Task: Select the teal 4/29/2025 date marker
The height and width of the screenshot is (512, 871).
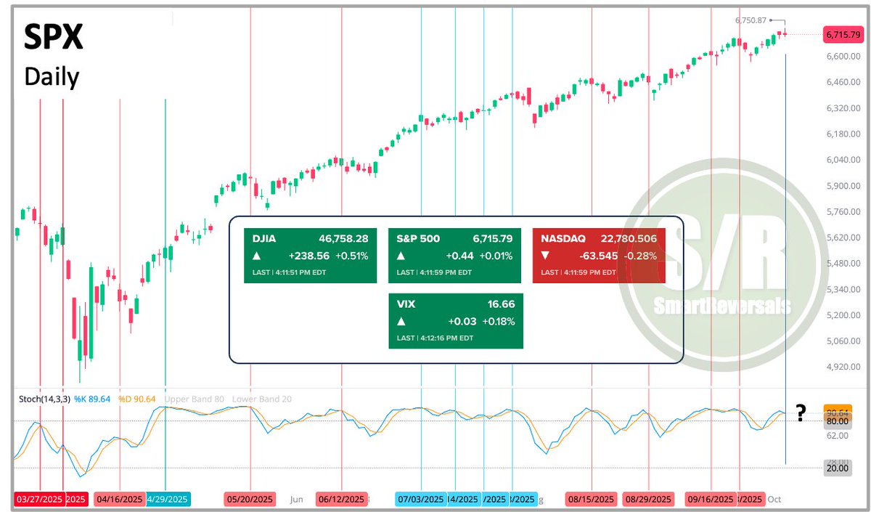Action: pos(168,499)
